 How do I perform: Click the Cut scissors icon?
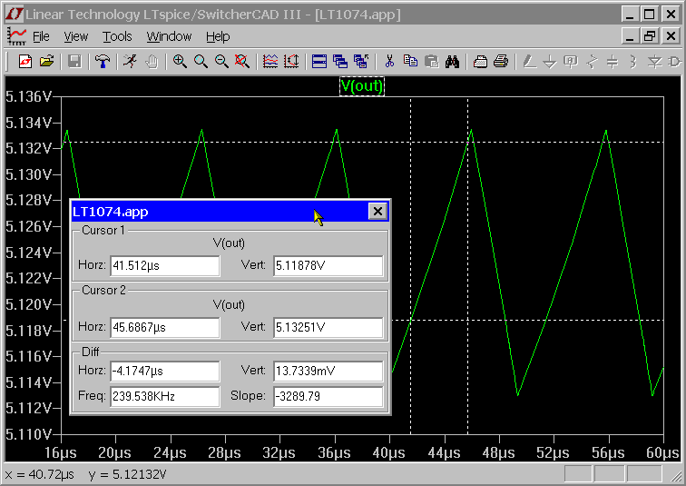[x=389, y=61]
